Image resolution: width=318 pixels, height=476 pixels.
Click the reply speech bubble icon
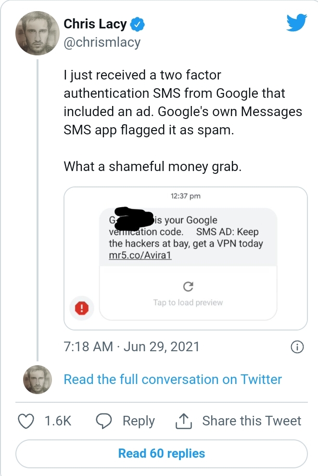[104, 421]
